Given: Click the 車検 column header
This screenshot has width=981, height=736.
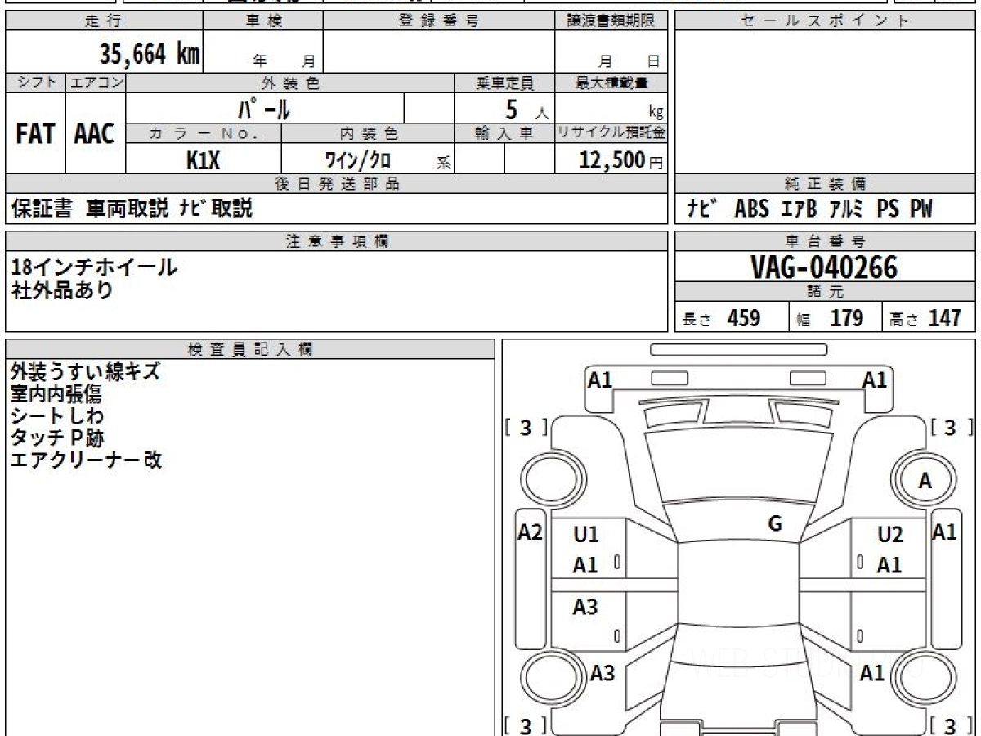Looking at the screenshot, I should click(x=263, y=21).
